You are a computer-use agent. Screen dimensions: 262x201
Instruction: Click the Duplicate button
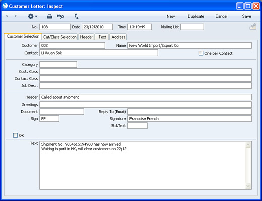(196, 16)
